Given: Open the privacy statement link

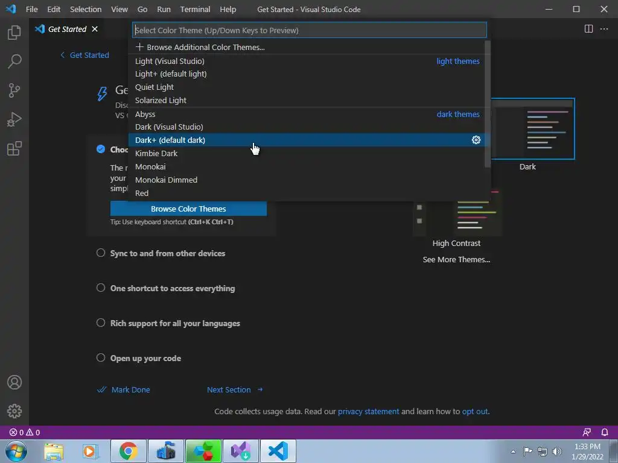Looking at the screenshot, I should [x=369, y=411].
